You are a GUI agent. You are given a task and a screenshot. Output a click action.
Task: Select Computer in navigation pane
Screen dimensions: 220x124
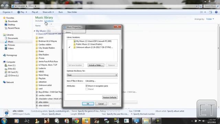tap(11, 62)
